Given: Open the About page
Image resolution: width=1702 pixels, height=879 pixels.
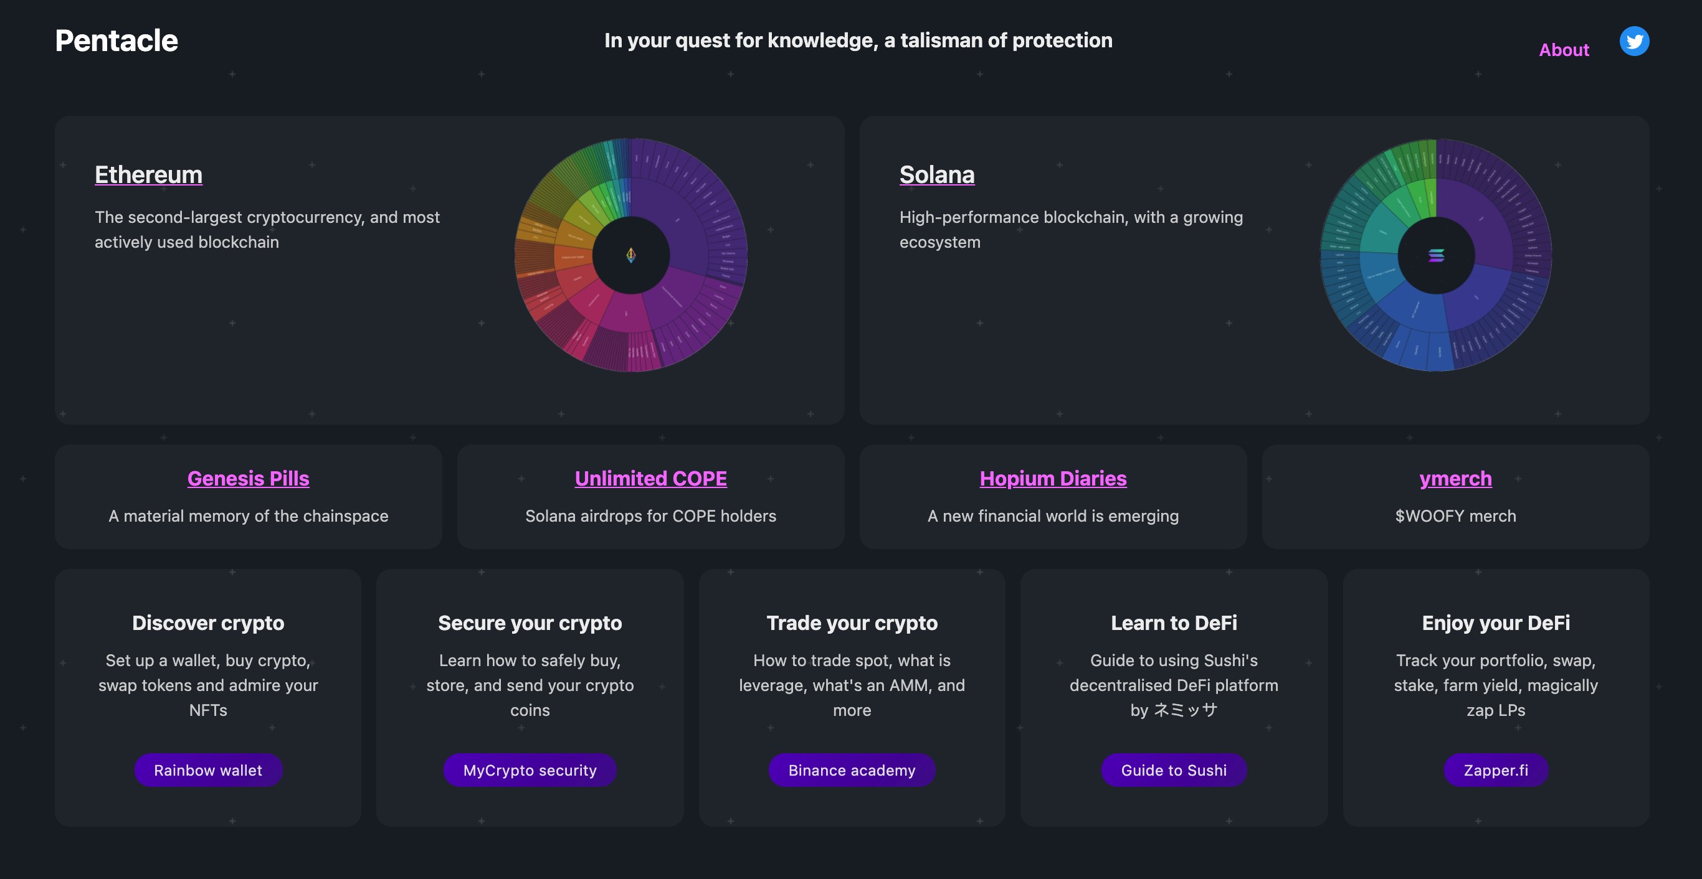Looking at the screenshot, I should point(1564,50).
